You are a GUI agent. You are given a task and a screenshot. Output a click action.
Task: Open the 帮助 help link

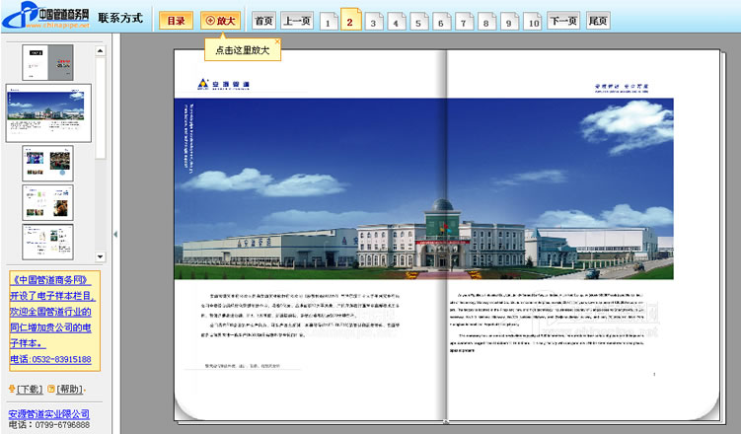coord(70,389)
